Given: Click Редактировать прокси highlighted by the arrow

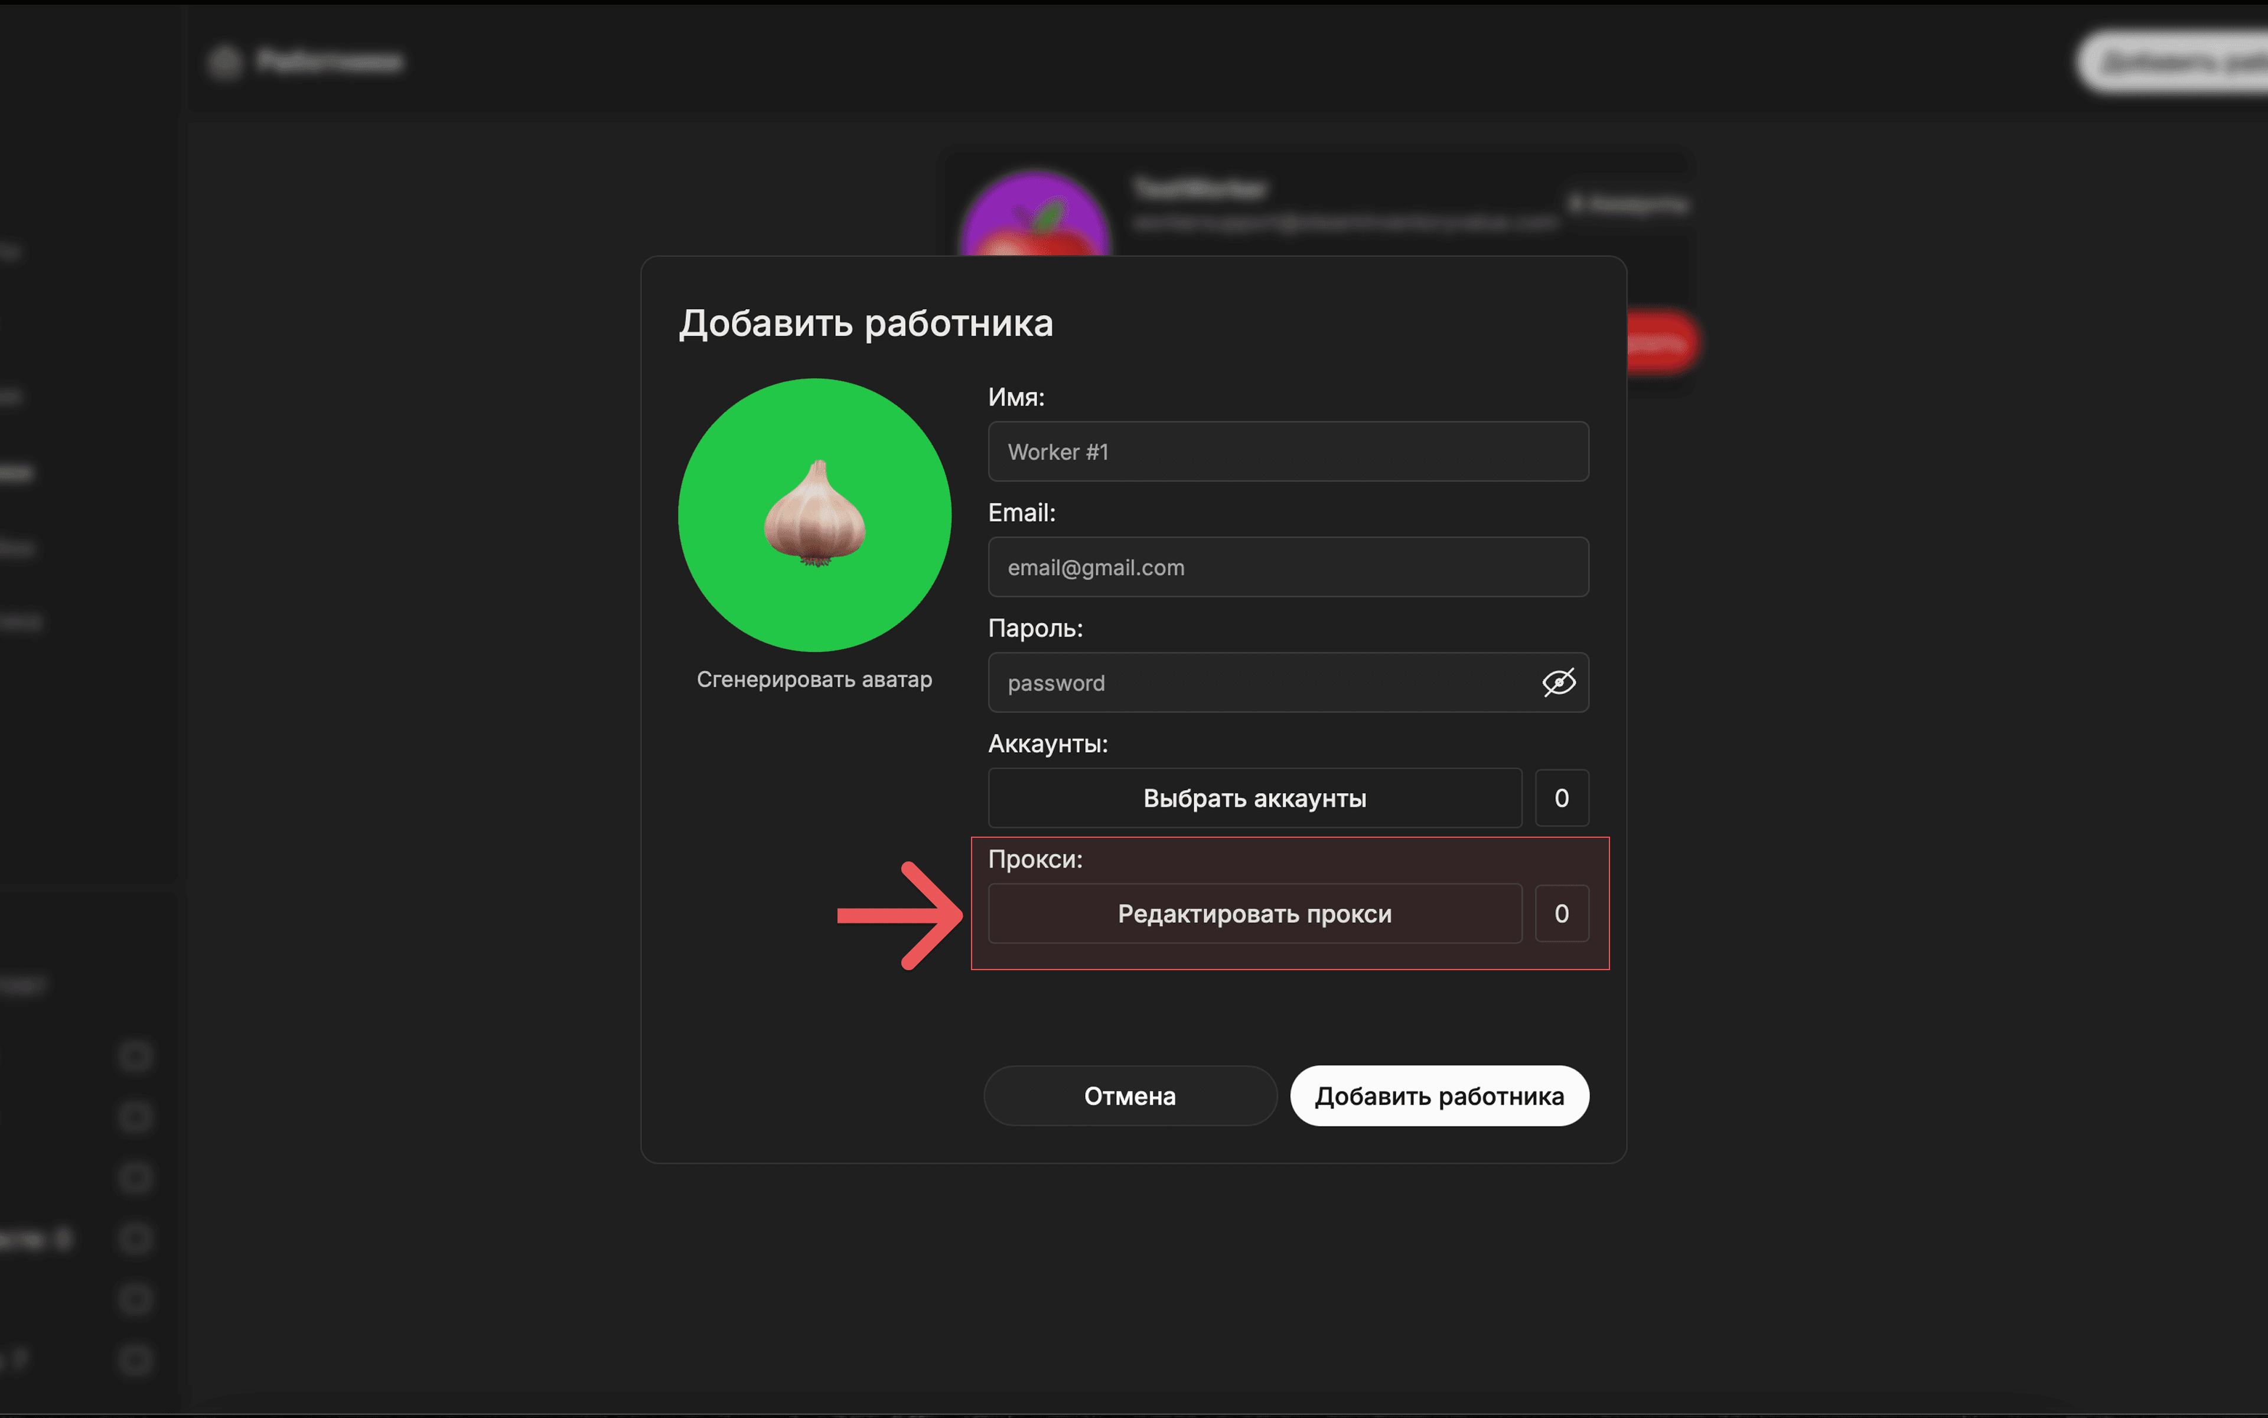Looking at the screenshot, I should pos(1254,913).
